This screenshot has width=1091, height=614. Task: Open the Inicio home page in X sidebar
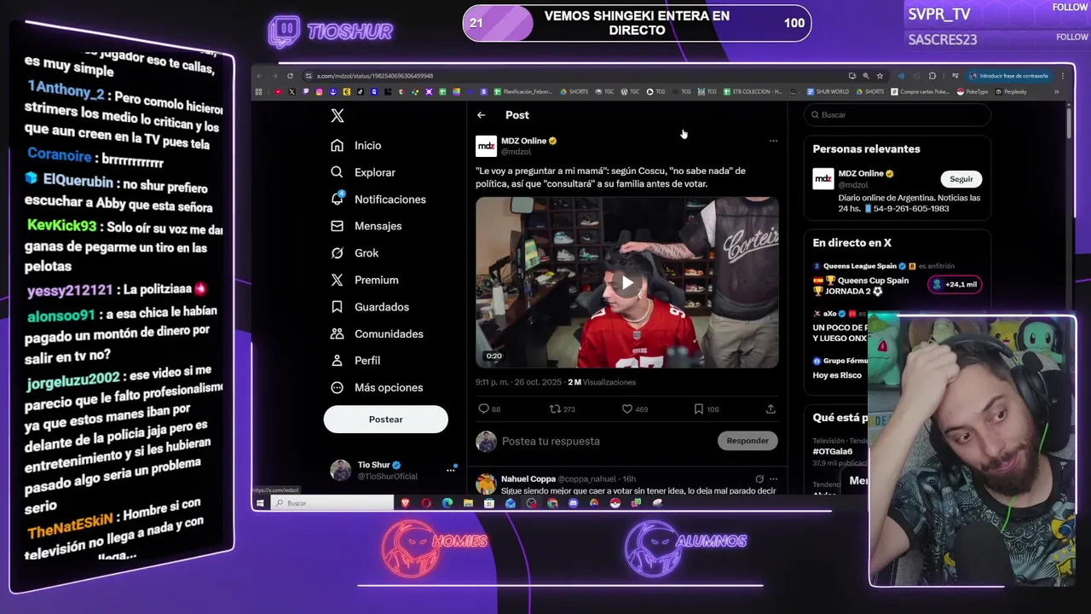[356, 146]
